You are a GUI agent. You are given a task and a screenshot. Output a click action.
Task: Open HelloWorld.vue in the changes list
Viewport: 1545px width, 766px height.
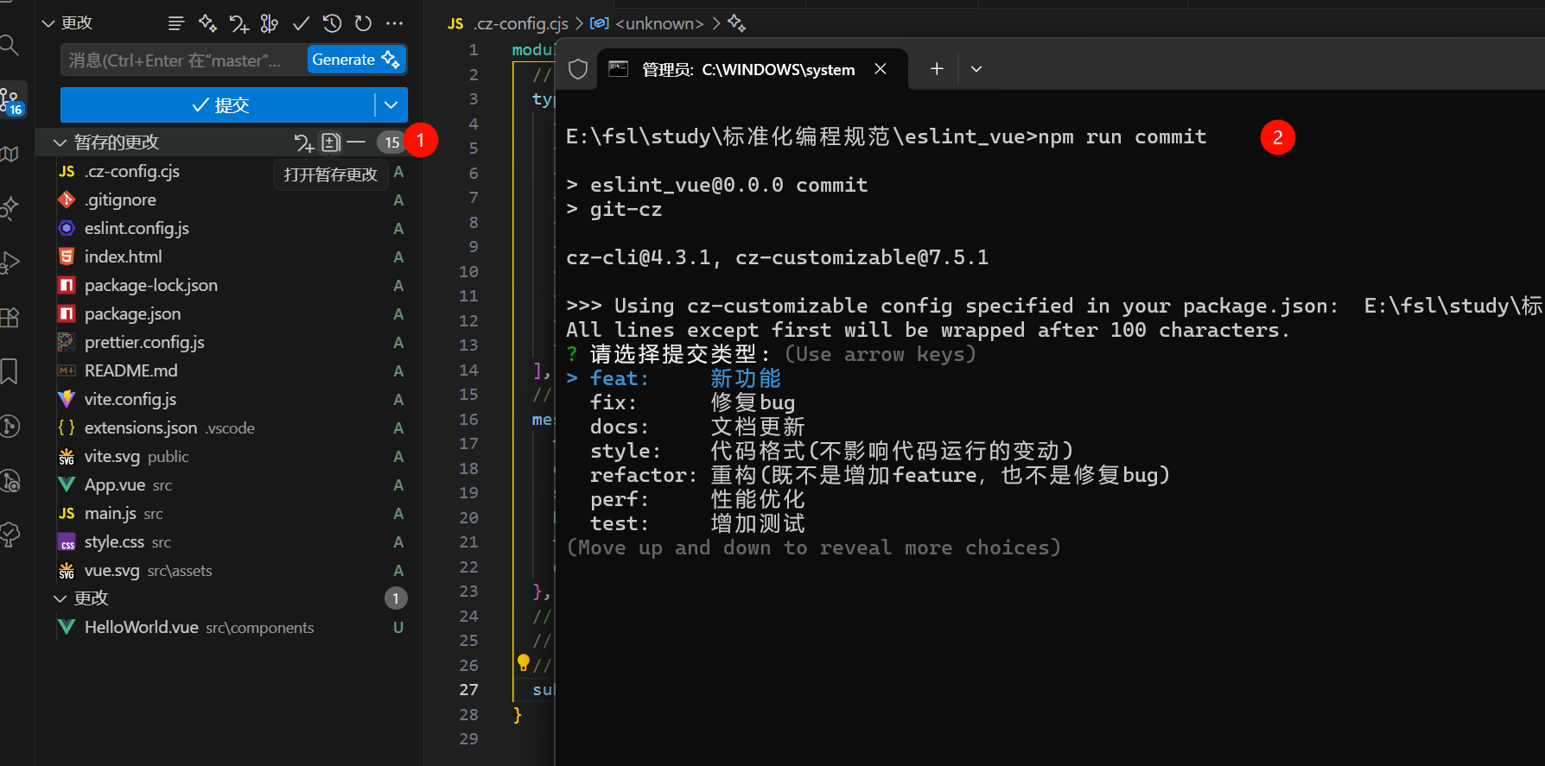tap(142, 628)
